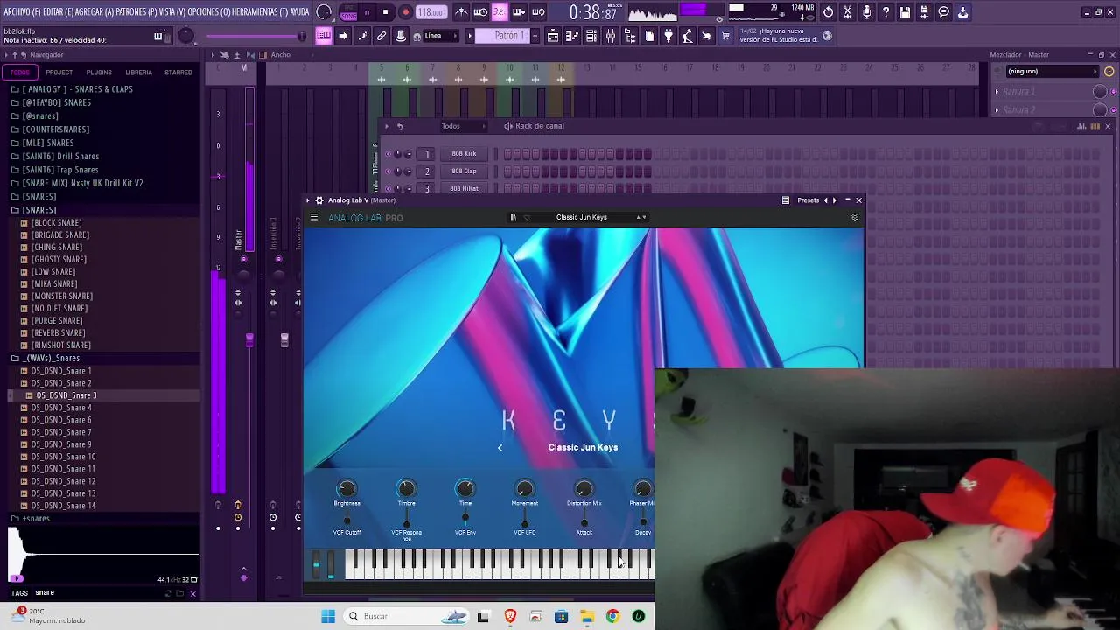Save project with floppy disk icon
This screenshot has width=1120, height=630.
pos(905,12)
